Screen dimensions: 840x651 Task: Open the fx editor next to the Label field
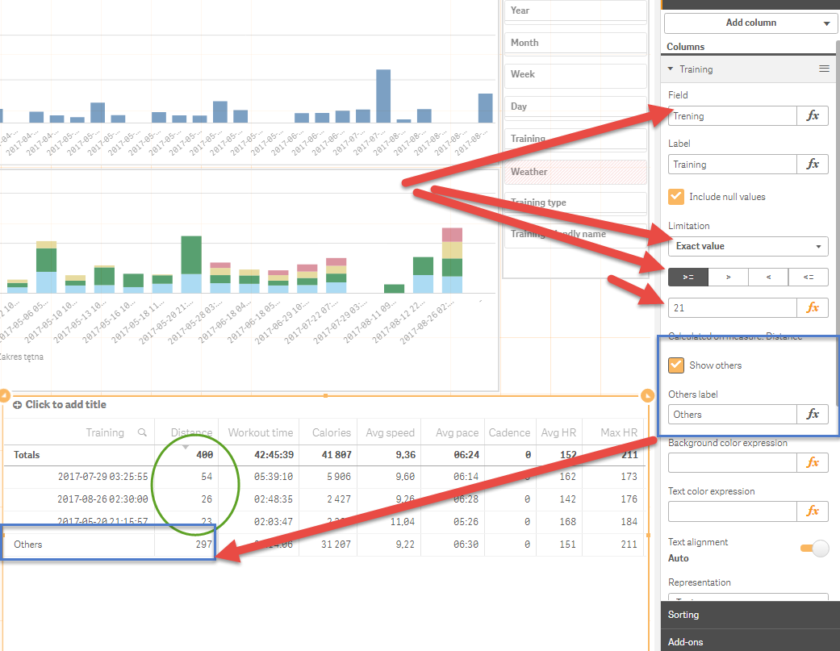pos(813,164)
